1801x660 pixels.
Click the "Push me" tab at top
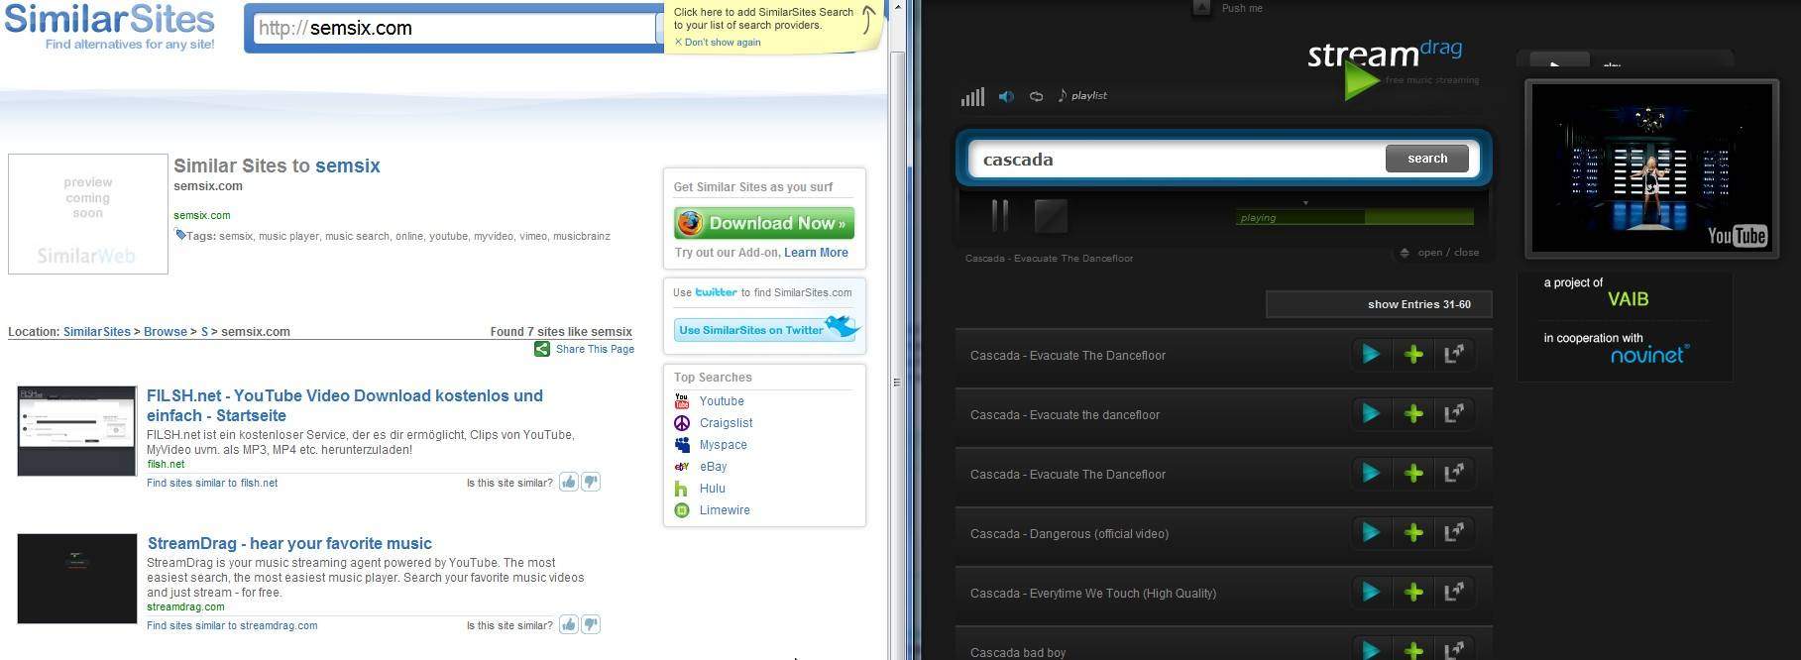pos(1227,8)
